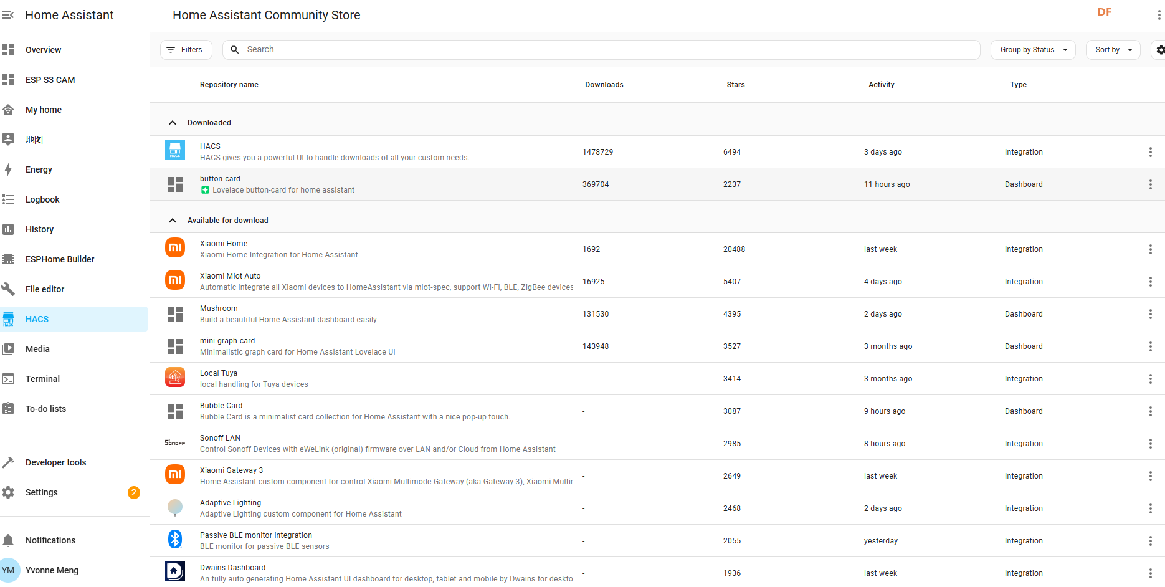Screen dimensions: 1165x587
Task: Open Local Tuya row options menu
Action: [1150, 379]
